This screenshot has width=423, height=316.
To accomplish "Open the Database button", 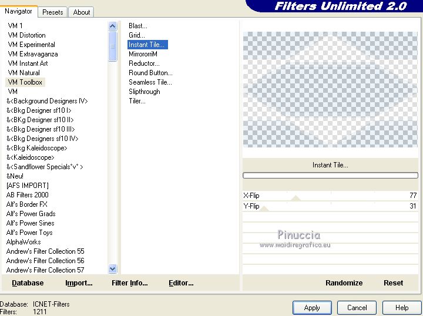I will tap(28, 283).
